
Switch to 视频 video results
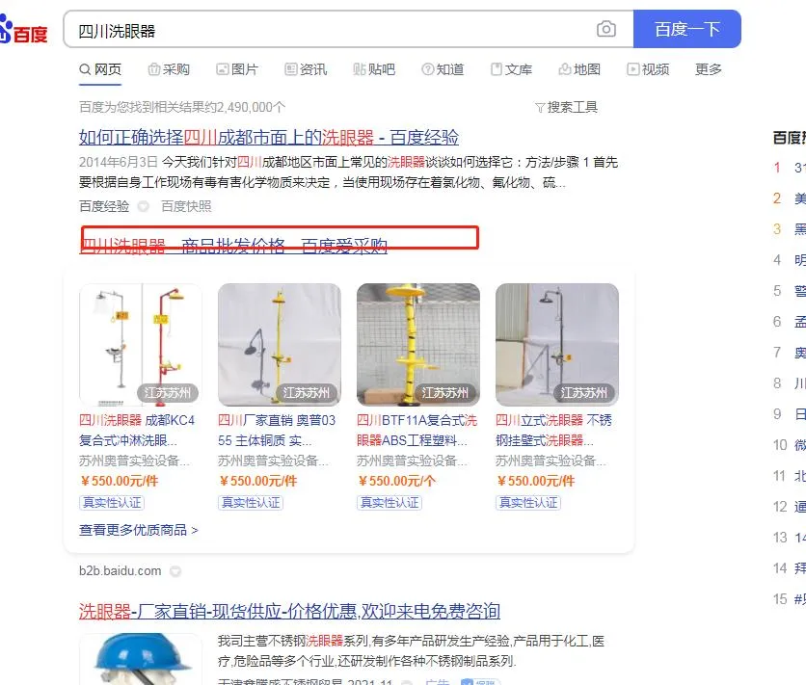(x=648, y=69)
